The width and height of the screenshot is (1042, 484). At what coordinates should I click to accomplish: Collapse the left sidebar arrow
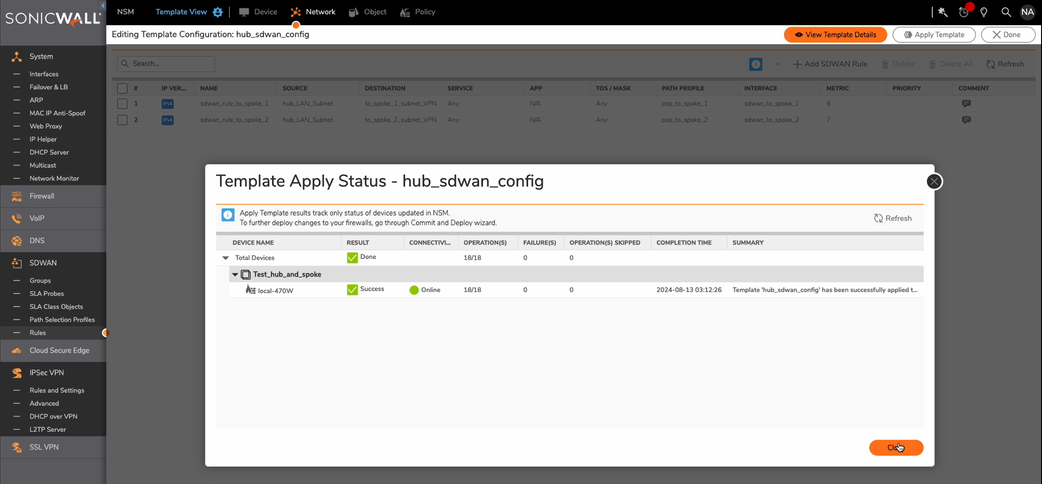tap(102, 6)
